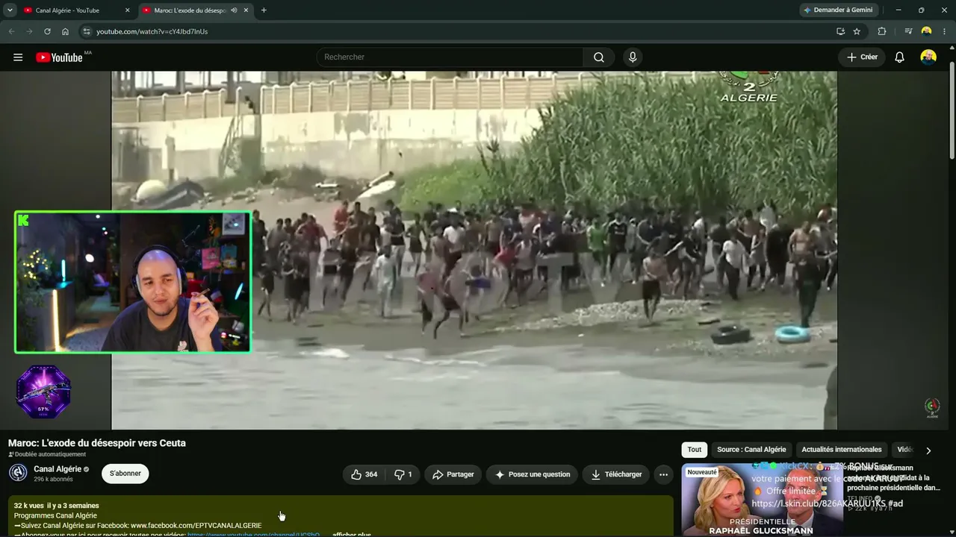
Task: Mute the tab playing the Maroc video
Action: coord(235,10)
